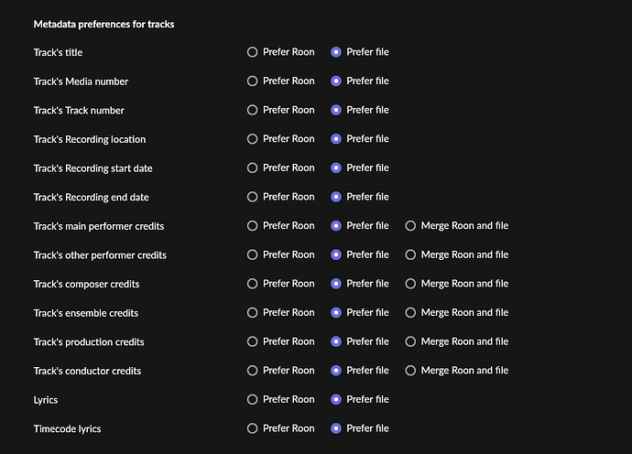
Task: Choose Prefer file for other performer credits
Action: pos(336,254)
